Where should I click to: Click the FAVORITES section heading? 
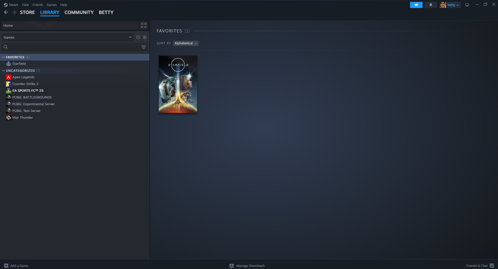point(169,31)
